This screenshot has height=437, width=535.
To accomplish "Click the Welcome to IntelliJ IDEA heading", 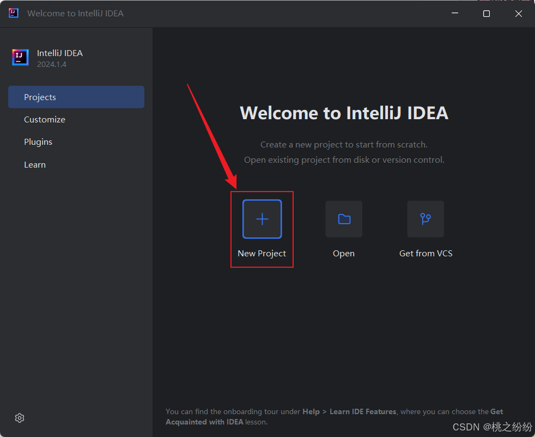I will [x=344, y=113].
